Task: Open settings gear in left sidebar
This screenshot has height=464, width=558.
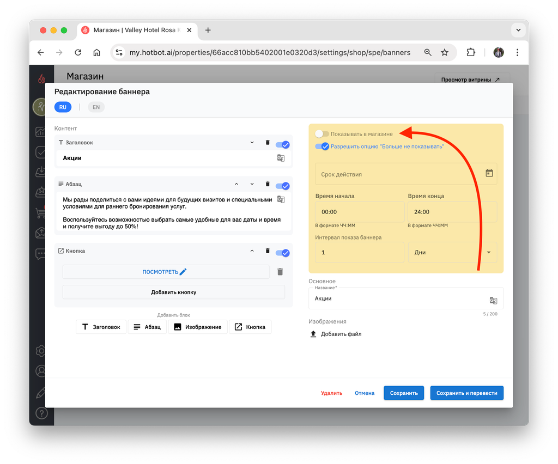Action: coord(40,351)
